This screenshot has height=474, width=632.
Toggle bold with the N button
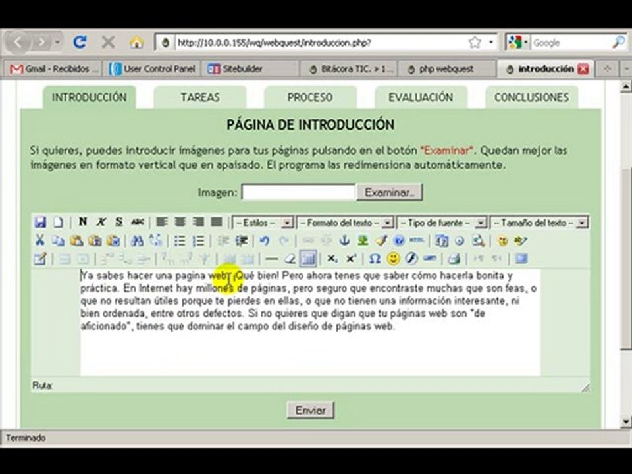click(83, 222)
